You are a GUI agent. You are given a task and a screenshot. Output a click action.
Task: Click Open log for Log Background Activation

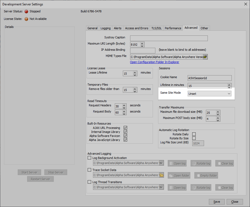(x=177, y=163)
